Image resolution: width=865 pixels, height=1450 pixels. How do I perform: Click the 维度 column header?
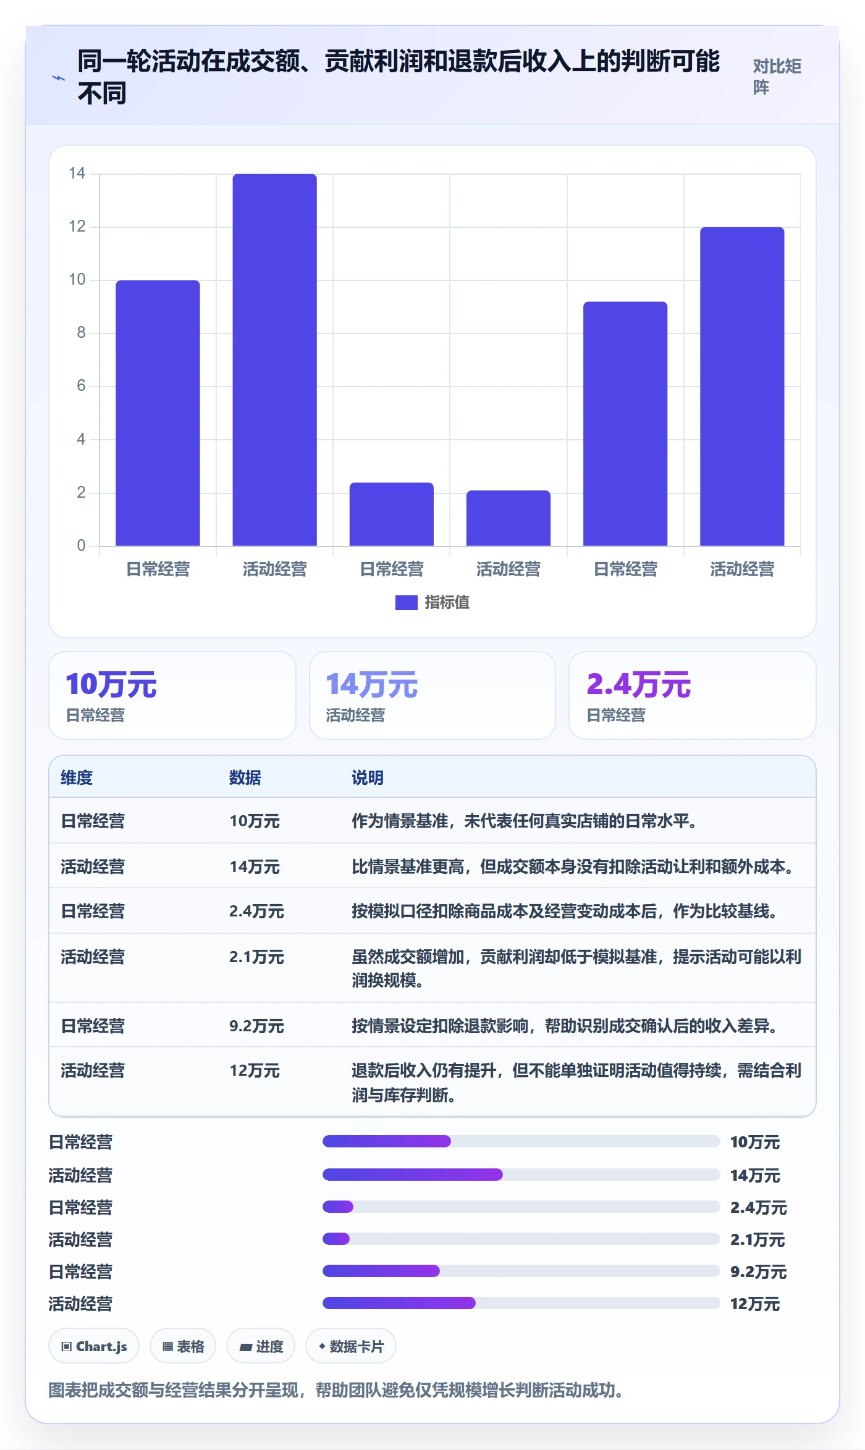[x=77, y=777]
